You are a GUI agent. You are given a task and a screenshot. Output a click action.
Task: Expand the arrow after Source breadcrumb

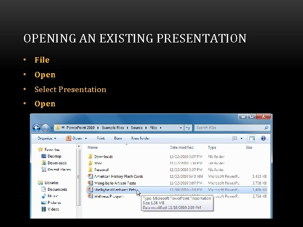tap(146, 128)
